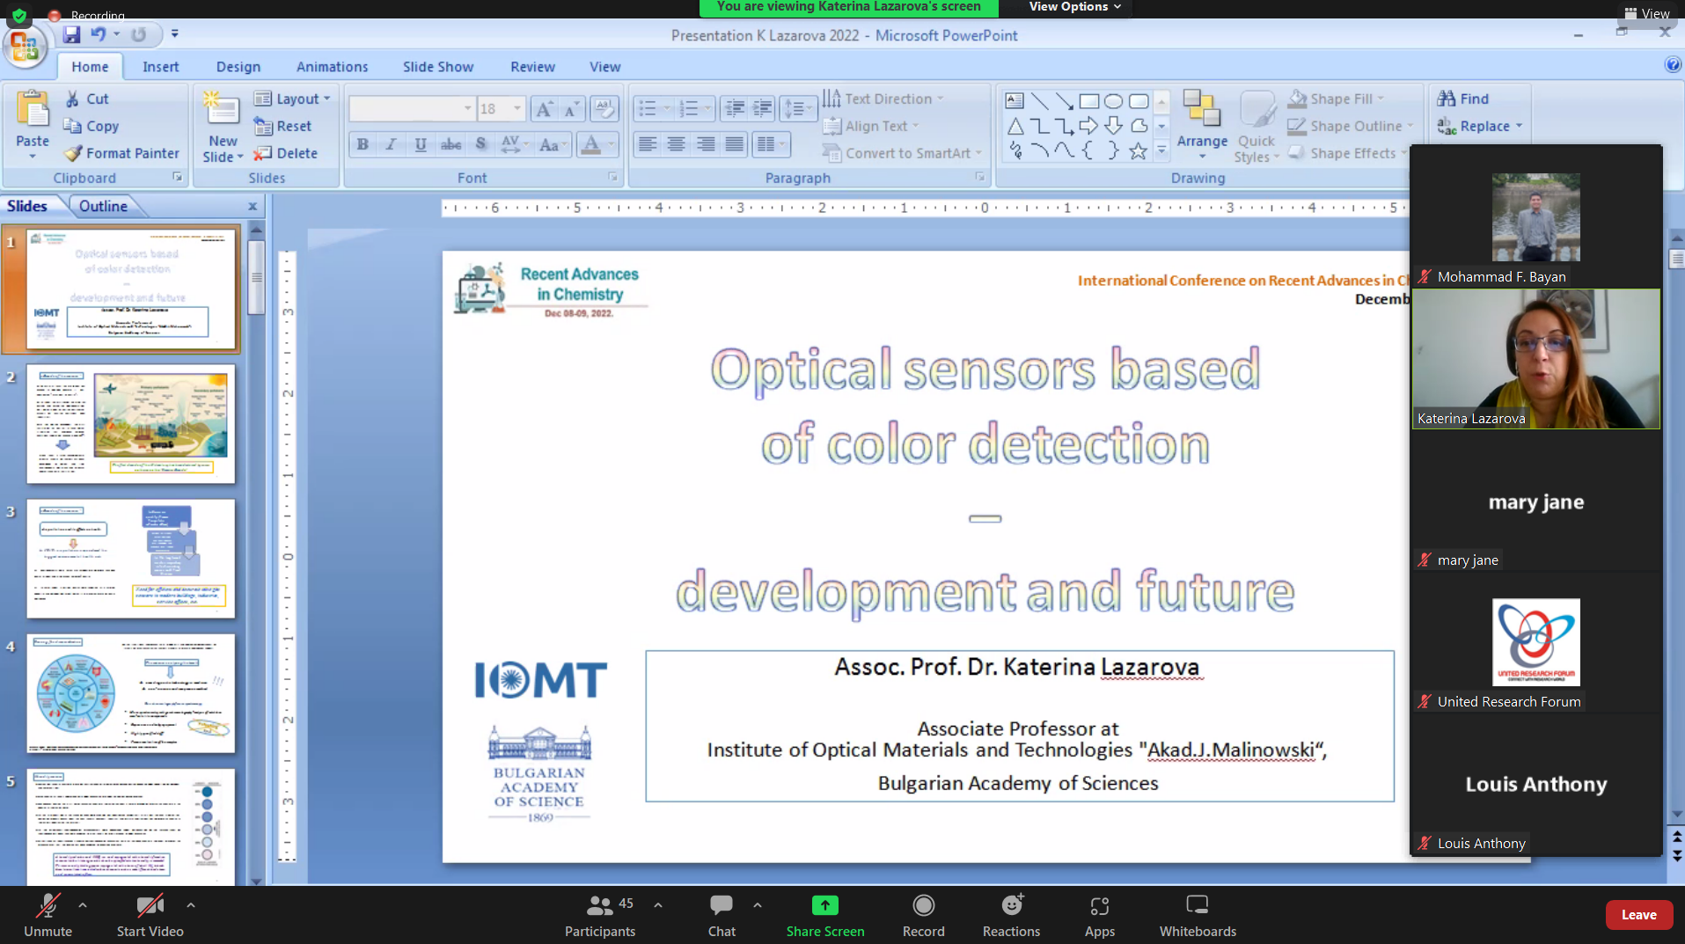Open the font size combo box
1685x944 pixels.
501,108
